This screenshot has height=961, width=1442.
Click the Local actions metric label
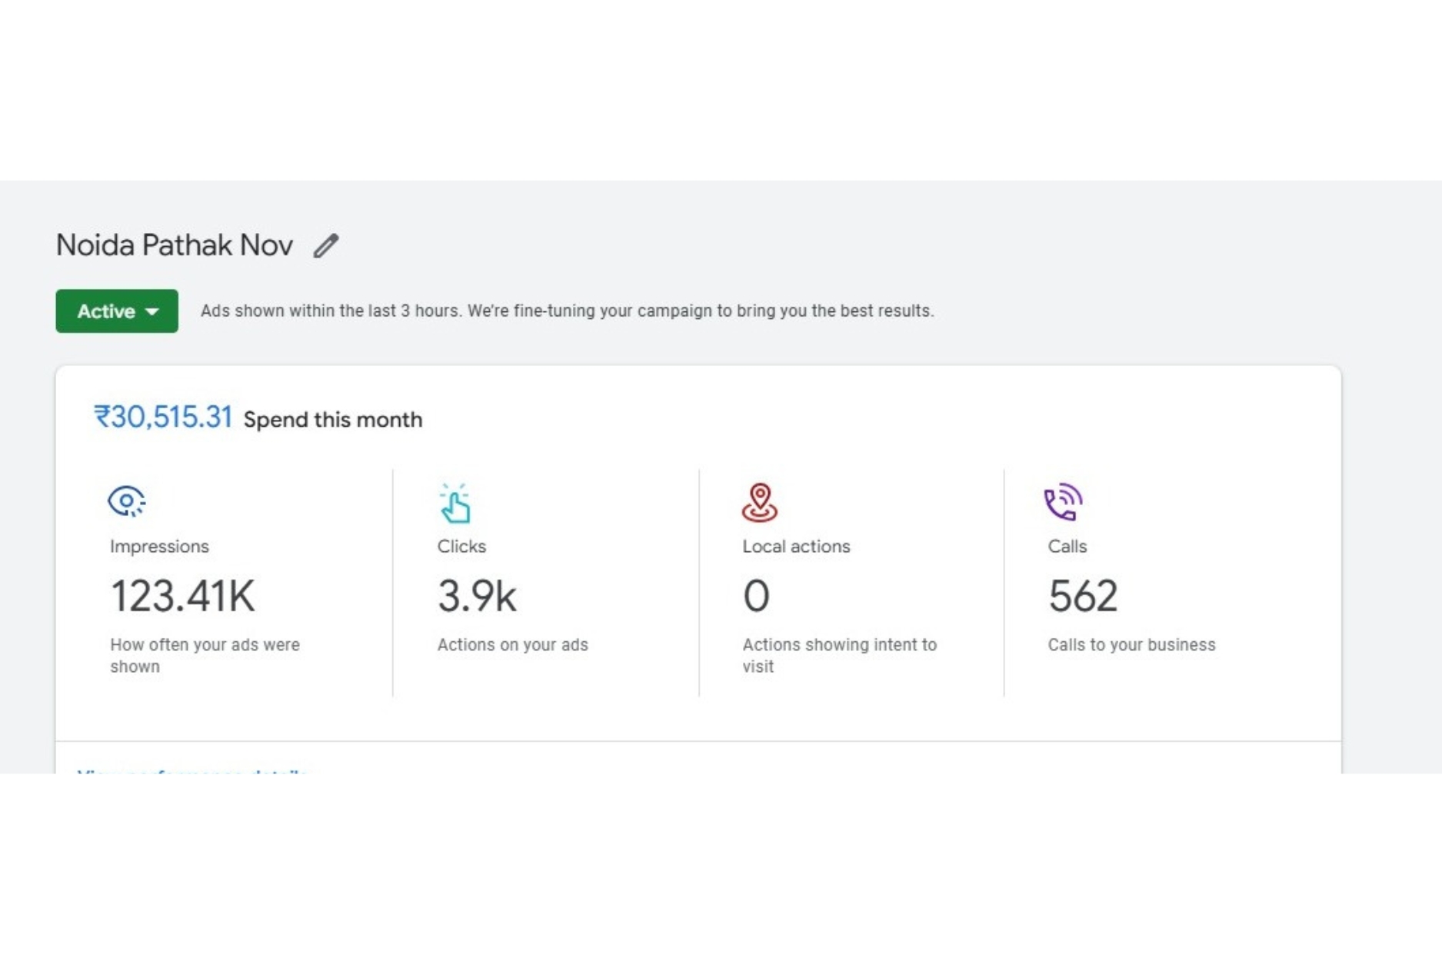[x=796, y=547]
